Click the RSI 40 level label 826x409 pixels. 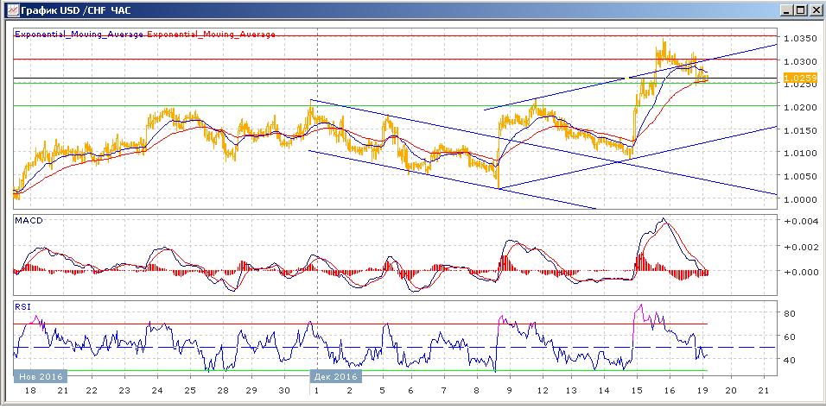tap(789, 360)
